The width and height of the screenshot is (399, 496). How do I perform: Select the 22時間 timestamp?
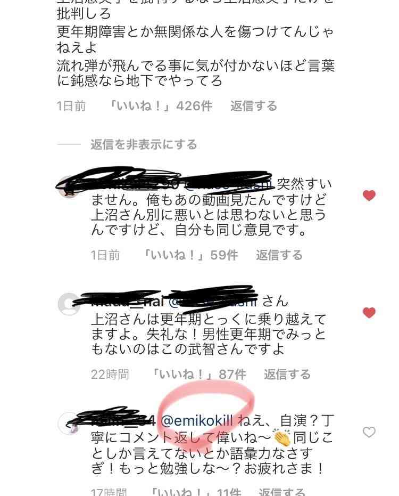click(x=110, y=374)
